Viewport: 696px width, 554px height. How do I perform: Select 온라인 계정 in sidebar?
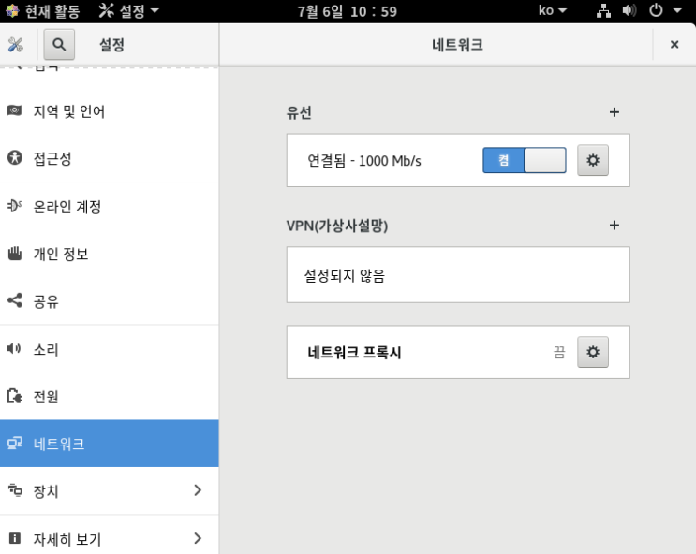(x=110, y=207)
